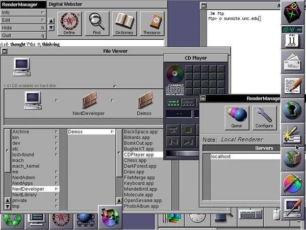Screen dimensions: 306x230
Task: Toggle the Dictionary source in Digital Webster
Action: click(x=124, y=23)
